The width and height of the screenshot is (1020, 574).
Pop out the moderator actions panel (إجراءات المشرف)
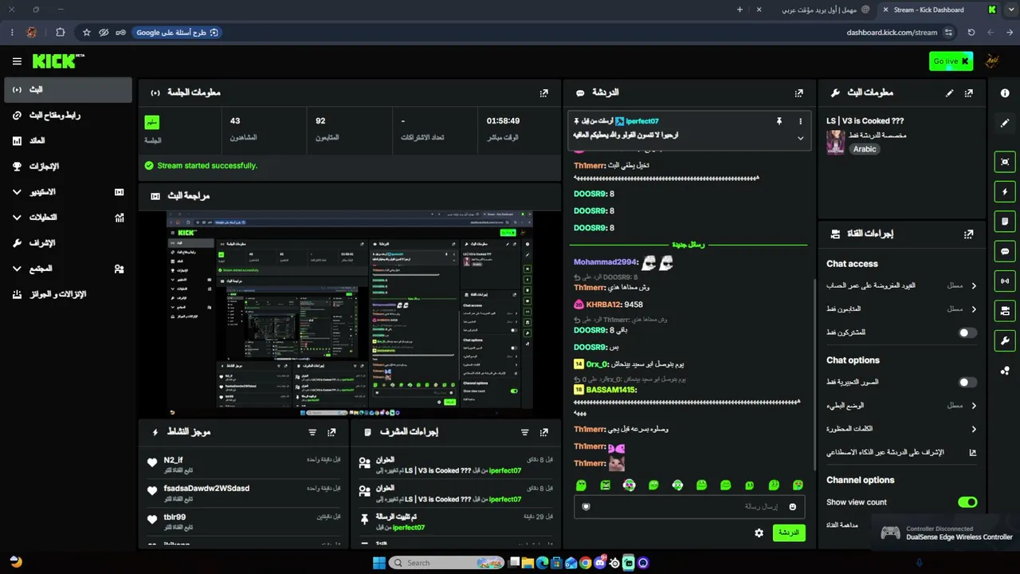pos(543,432)
